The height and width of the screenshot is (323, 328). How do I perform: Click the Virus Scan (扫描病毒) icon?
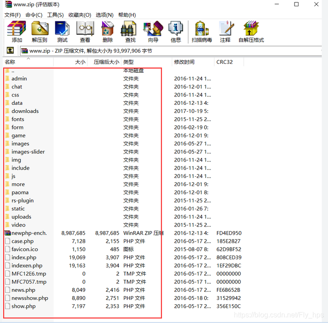202,32
